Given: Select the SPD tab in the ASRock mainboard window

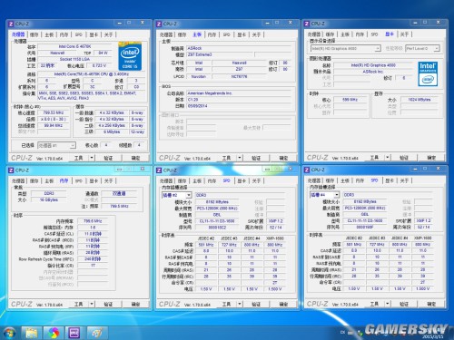Looking at the screenshot, I should 227,34.
